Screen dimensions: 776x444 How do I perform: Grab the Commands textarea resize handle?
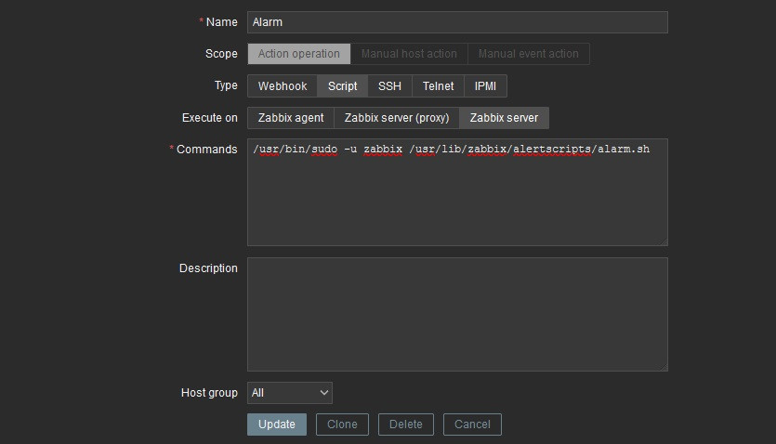click(664, 242)
